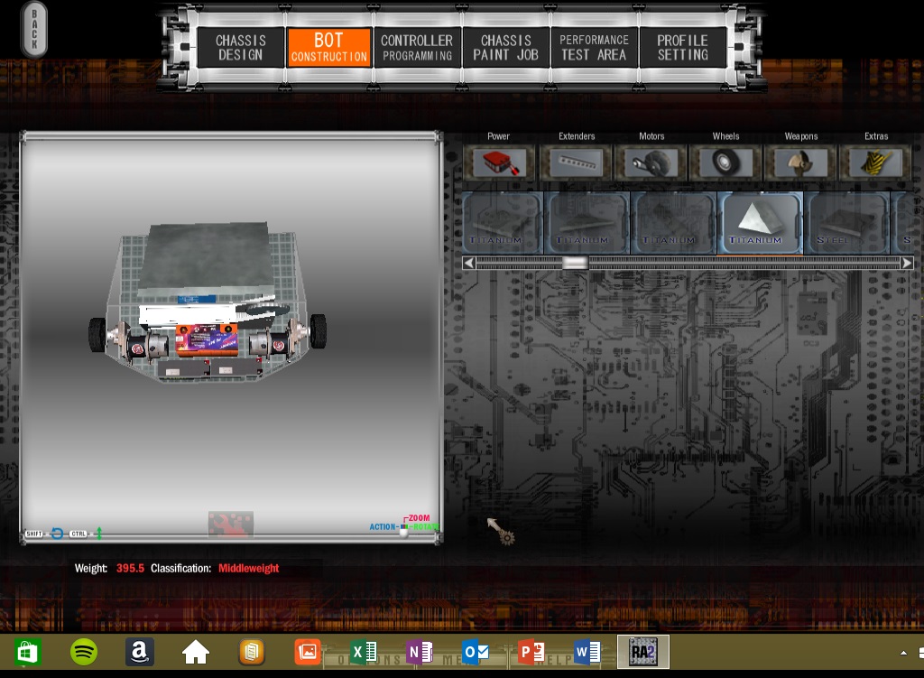Click the bot's right wheel in preview

tap(319, 330)
